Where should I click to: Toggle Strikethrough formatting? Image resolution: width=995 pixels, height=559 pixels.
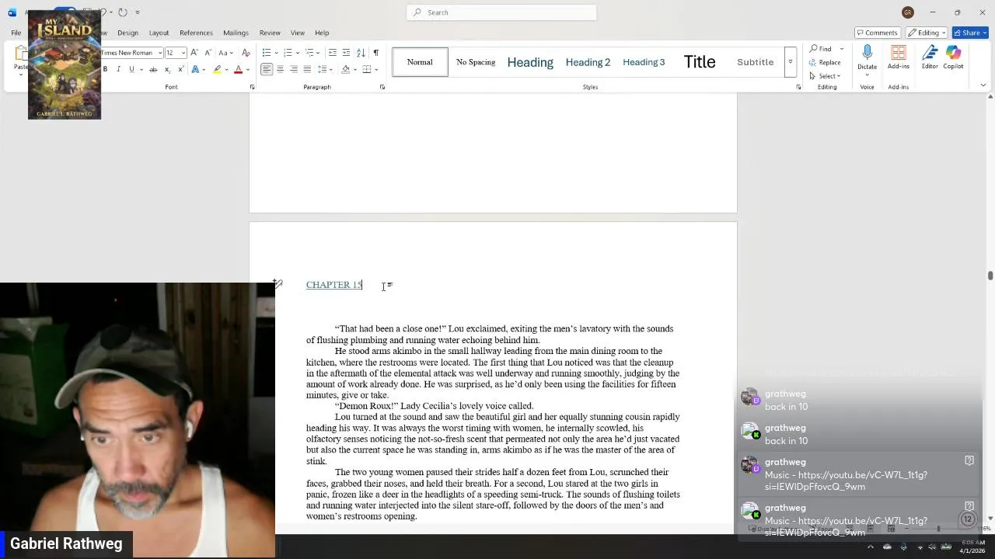point(153,70)
